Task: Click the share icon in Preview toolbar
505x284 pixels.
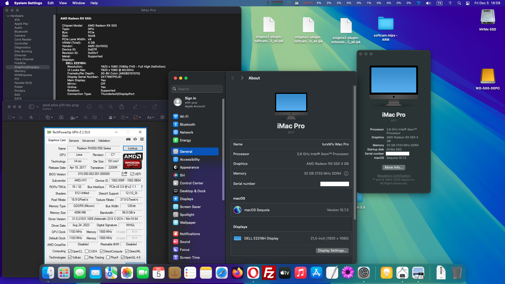Action: [121, 106]
